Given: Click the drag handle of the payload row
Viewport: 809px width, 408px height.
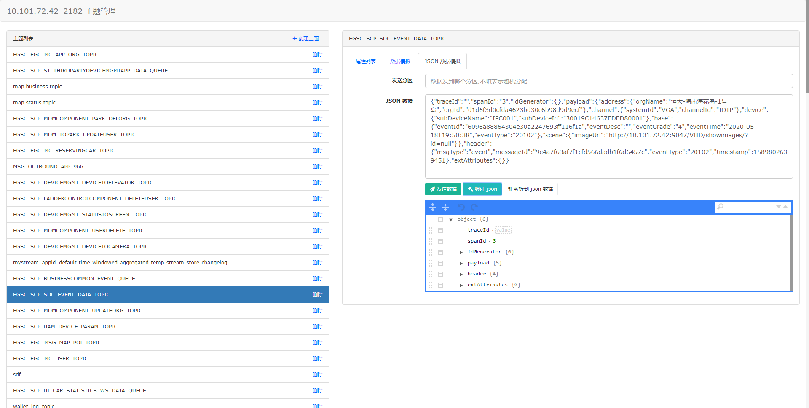Looking at the screenshot, I should coord(431,263).
